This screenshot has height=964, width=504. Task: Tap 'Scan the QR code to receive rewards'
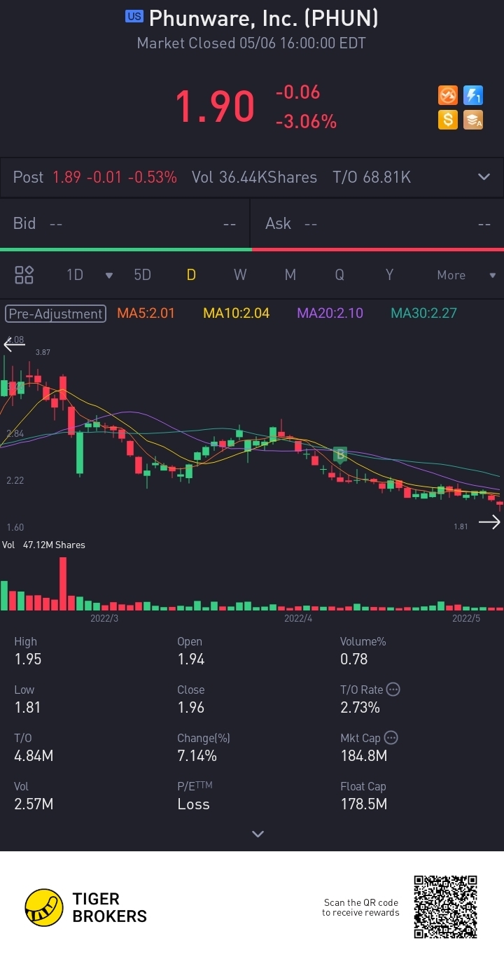coord(360,907)
